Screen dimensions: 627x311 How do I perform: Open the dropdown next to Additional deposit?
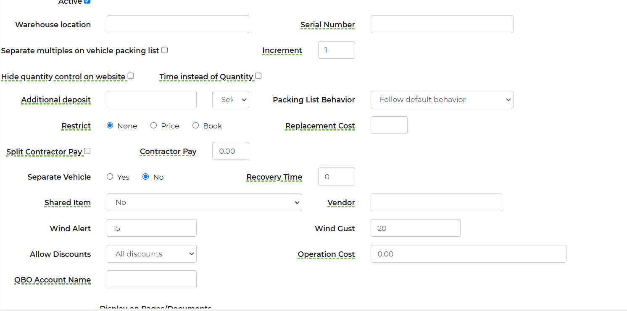click(230, 99)
